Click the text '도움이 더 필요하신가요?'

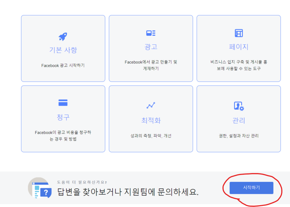82,182
